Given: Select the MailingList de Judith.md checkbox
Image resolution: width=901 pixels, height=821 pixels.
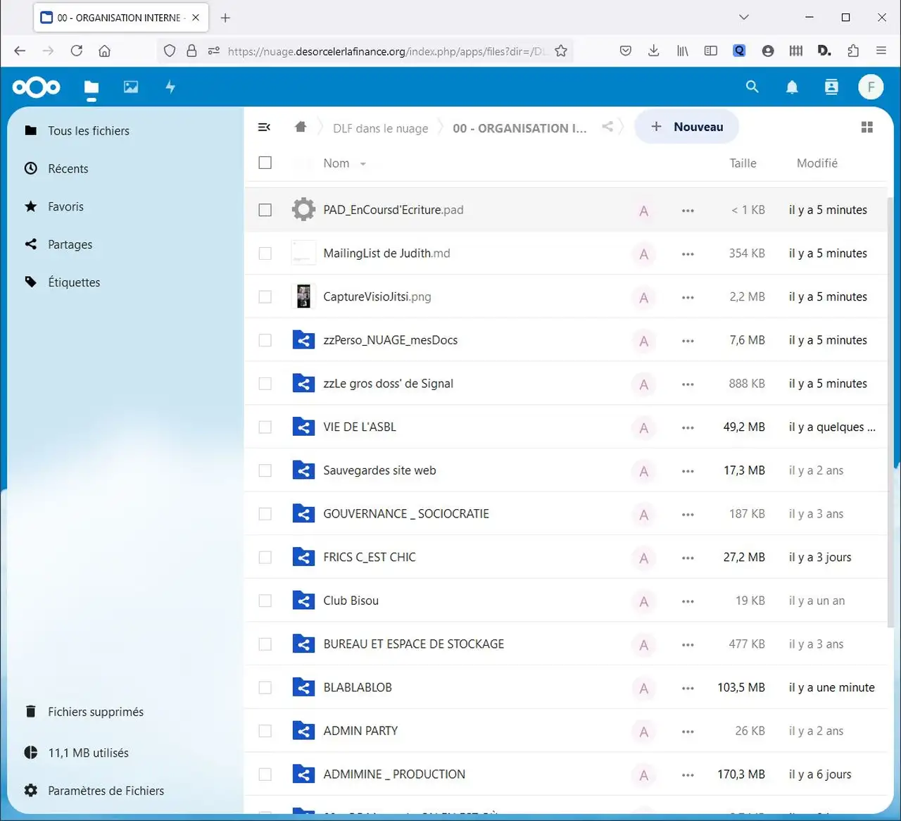Looking at the screenshot, I should (x=265, y=253).
